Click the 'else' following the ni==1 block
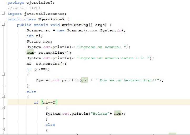The image size is (190, 135). (31, 91)
